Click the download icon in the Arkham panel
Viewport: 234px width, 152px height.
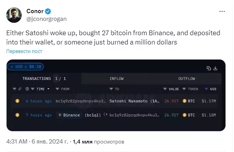(215, 68)
